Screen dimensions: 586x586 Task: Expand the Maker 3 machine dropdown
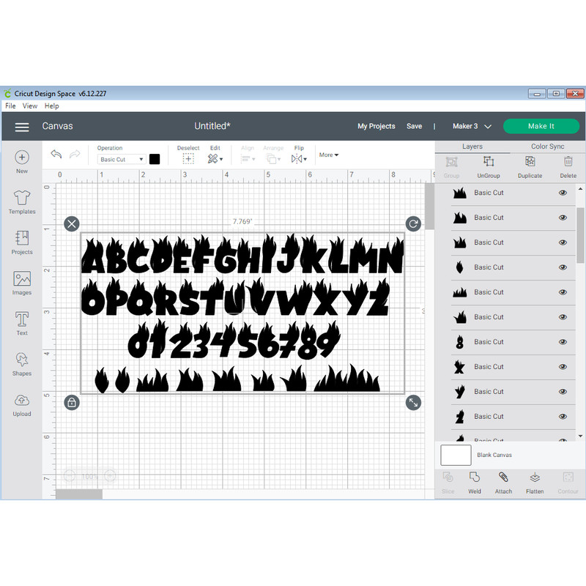(x=472, y=126)
